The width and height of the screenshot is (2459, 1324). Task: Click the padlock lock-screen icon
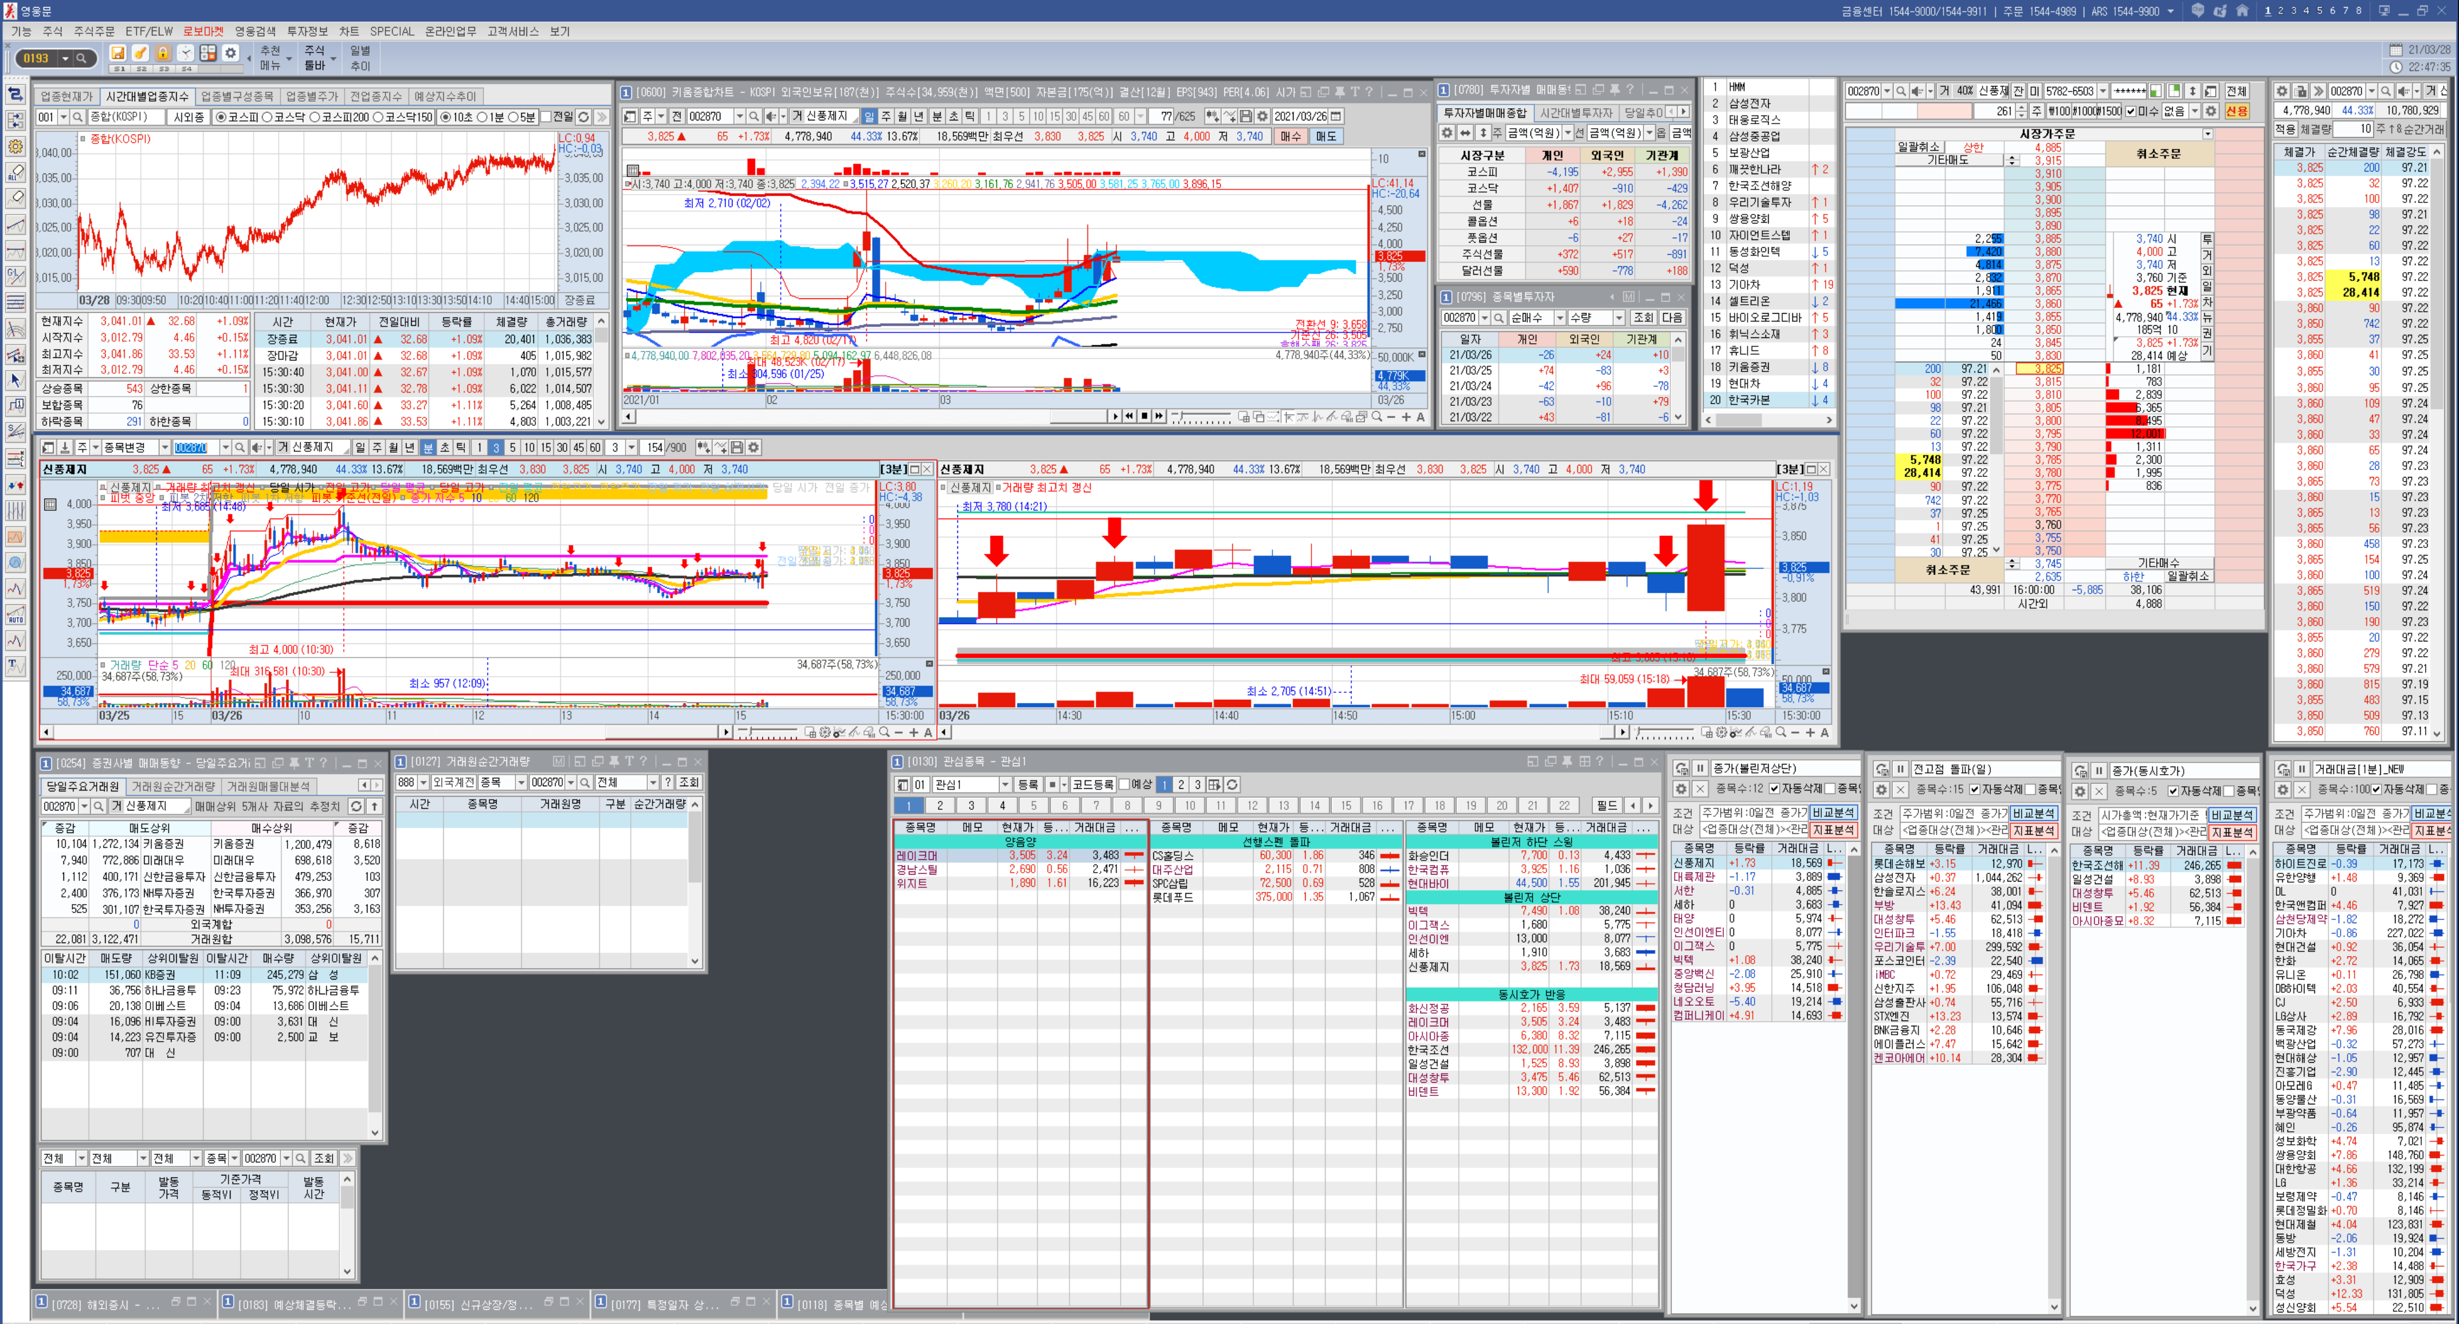pyautogui.click(x=163, y=53)
